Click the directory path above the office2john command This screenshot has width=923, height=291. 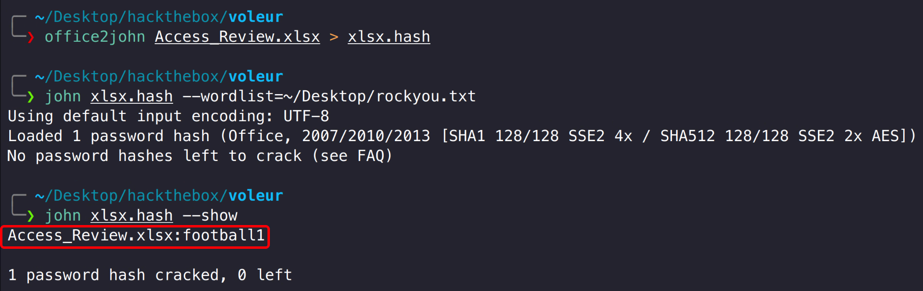click(159, 17)
